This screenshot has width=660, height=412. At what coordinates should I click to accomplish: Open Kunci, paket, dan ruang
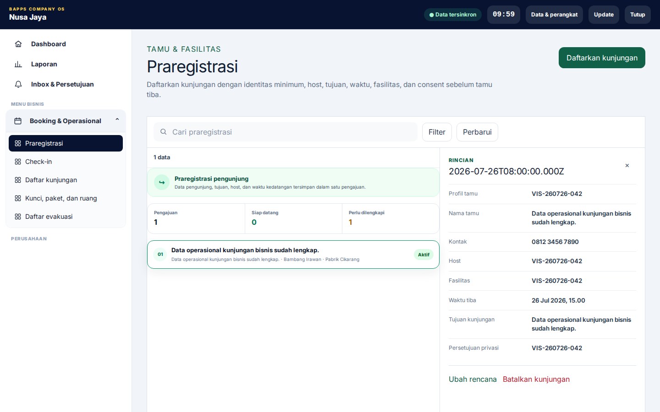(66, 198)
